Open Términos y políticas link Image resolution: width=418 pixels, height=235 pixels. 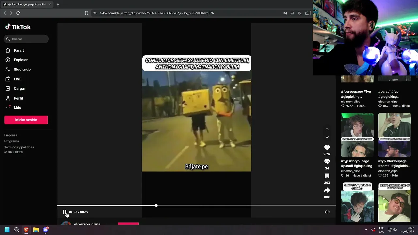coord(19,147)
